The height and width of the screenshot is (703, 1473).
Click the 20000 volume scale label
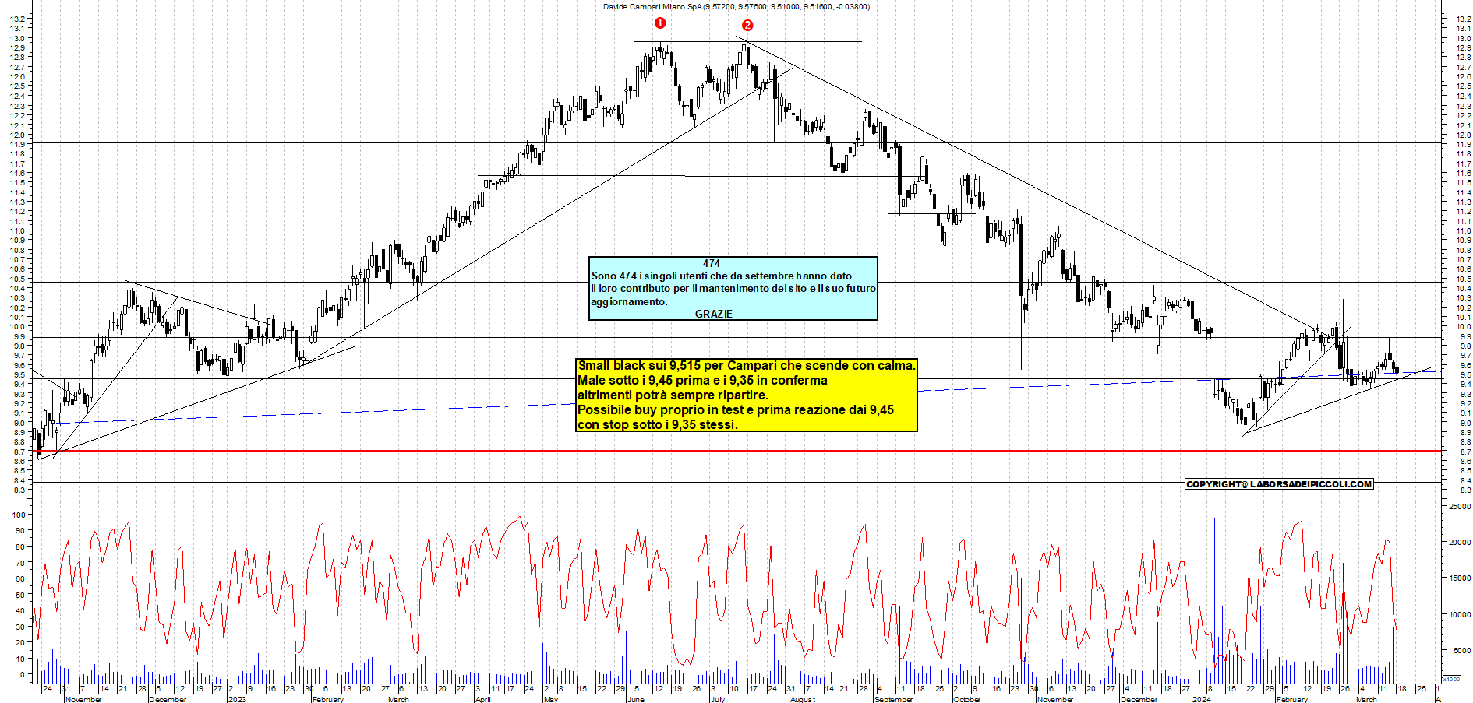[1459, 543]
